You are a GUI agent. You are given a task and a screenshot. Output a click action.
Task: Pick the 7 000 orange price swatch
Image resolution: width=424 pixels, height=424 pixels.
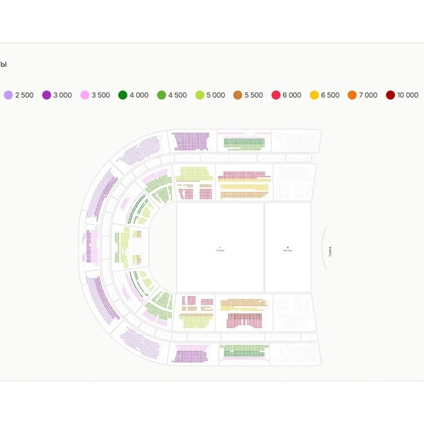pos(352,95)
